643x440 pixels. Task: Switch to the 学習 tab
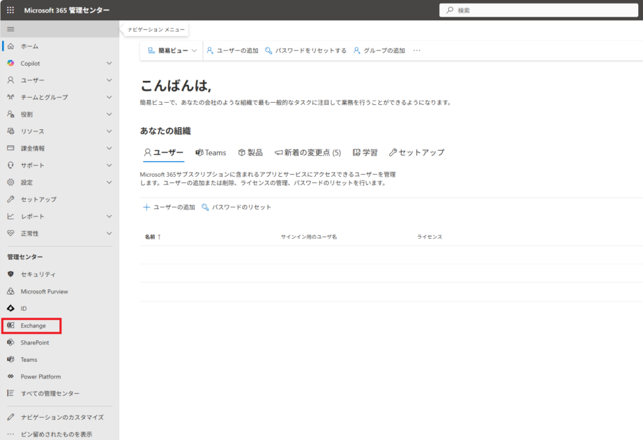365,152
